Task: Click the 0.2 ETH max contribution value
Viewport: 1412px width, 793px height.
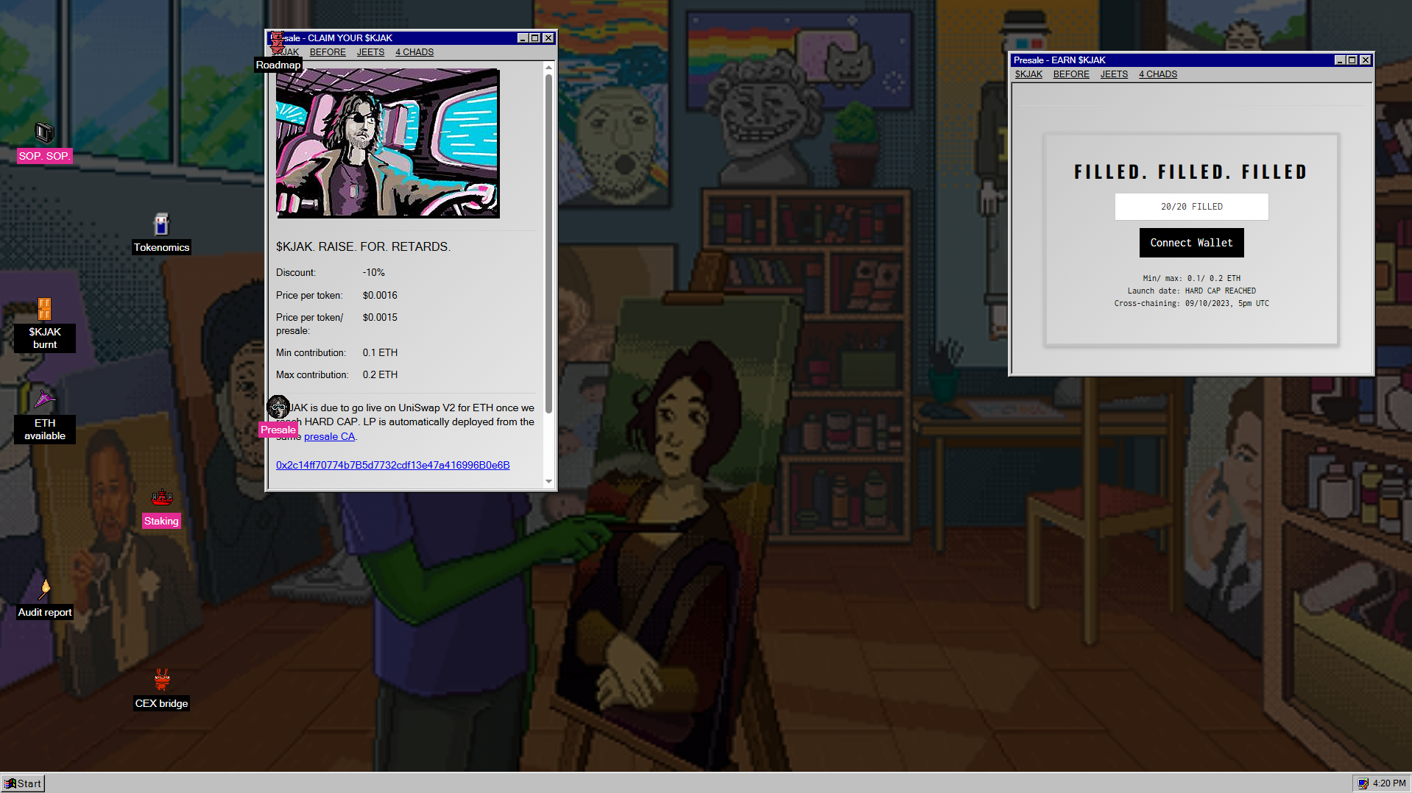Action: pos(380,374)
